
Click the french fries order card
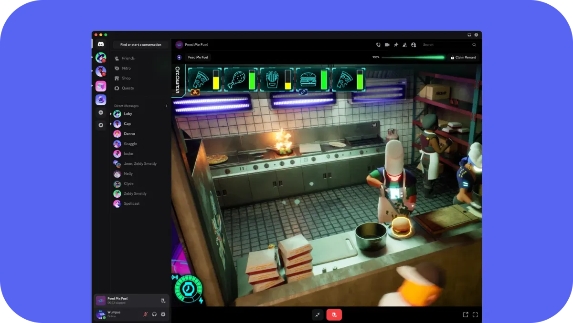coord(277,79)
